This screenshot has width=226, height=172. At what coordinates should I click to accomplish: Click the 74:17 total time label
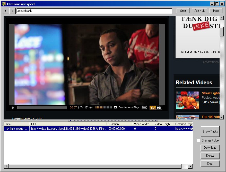pyautogui.click(x=84, y=108)
